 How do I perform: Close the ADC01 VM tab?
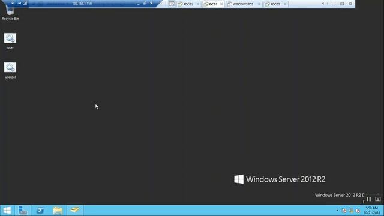[198, 4]
